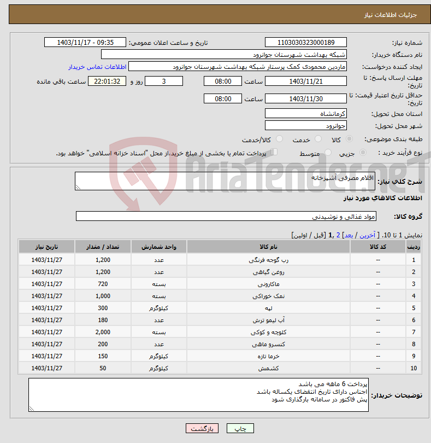Click the تاریخ نیاز column header
431x443 pixels.
tap(46, 247)
